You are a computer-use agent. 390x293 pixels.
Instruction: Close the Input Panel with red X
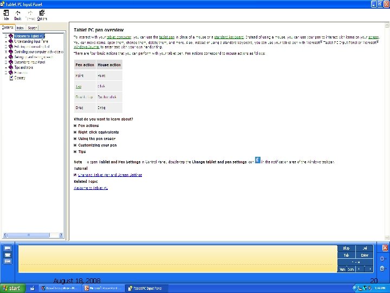click(385, 248)
